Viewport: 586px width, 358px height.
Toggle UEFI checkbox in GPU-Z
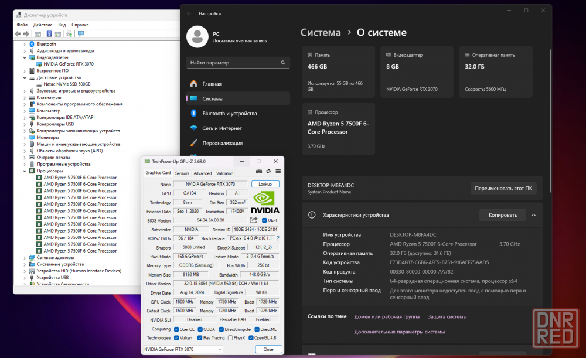tap(264, 220)
